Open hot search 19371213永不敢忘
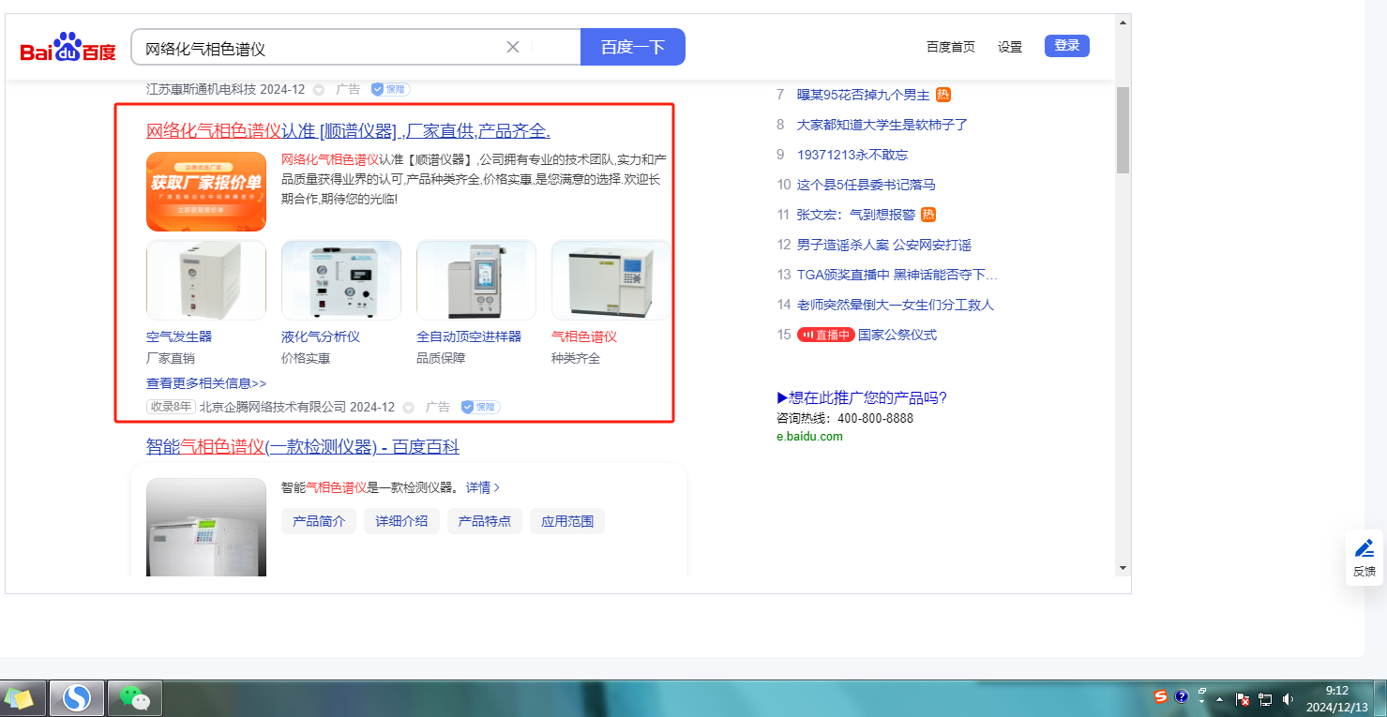The height and width of the screenshot is (717, 1387). coord(852,155)
